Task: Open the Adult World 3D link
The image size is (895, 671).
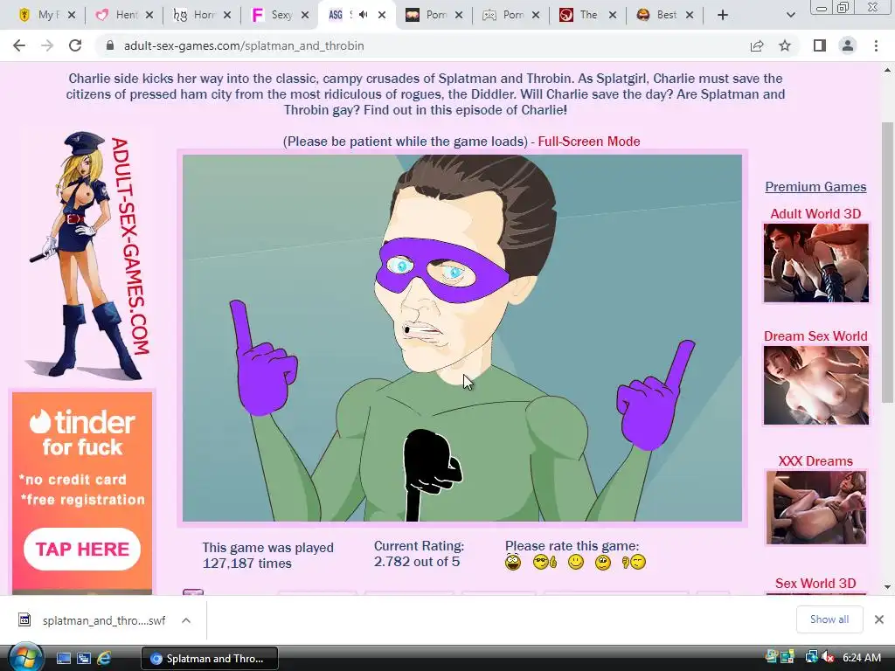Action: tap(815, 214)
